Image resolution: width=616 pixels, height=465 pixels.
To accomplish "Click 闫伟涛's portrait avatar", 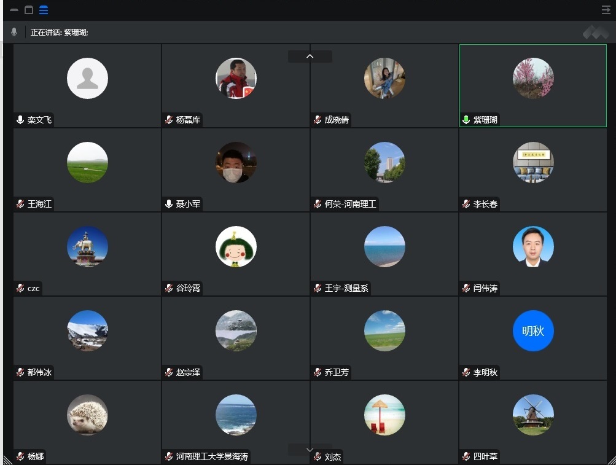I will pyautogui.click(x=533, y=247).
